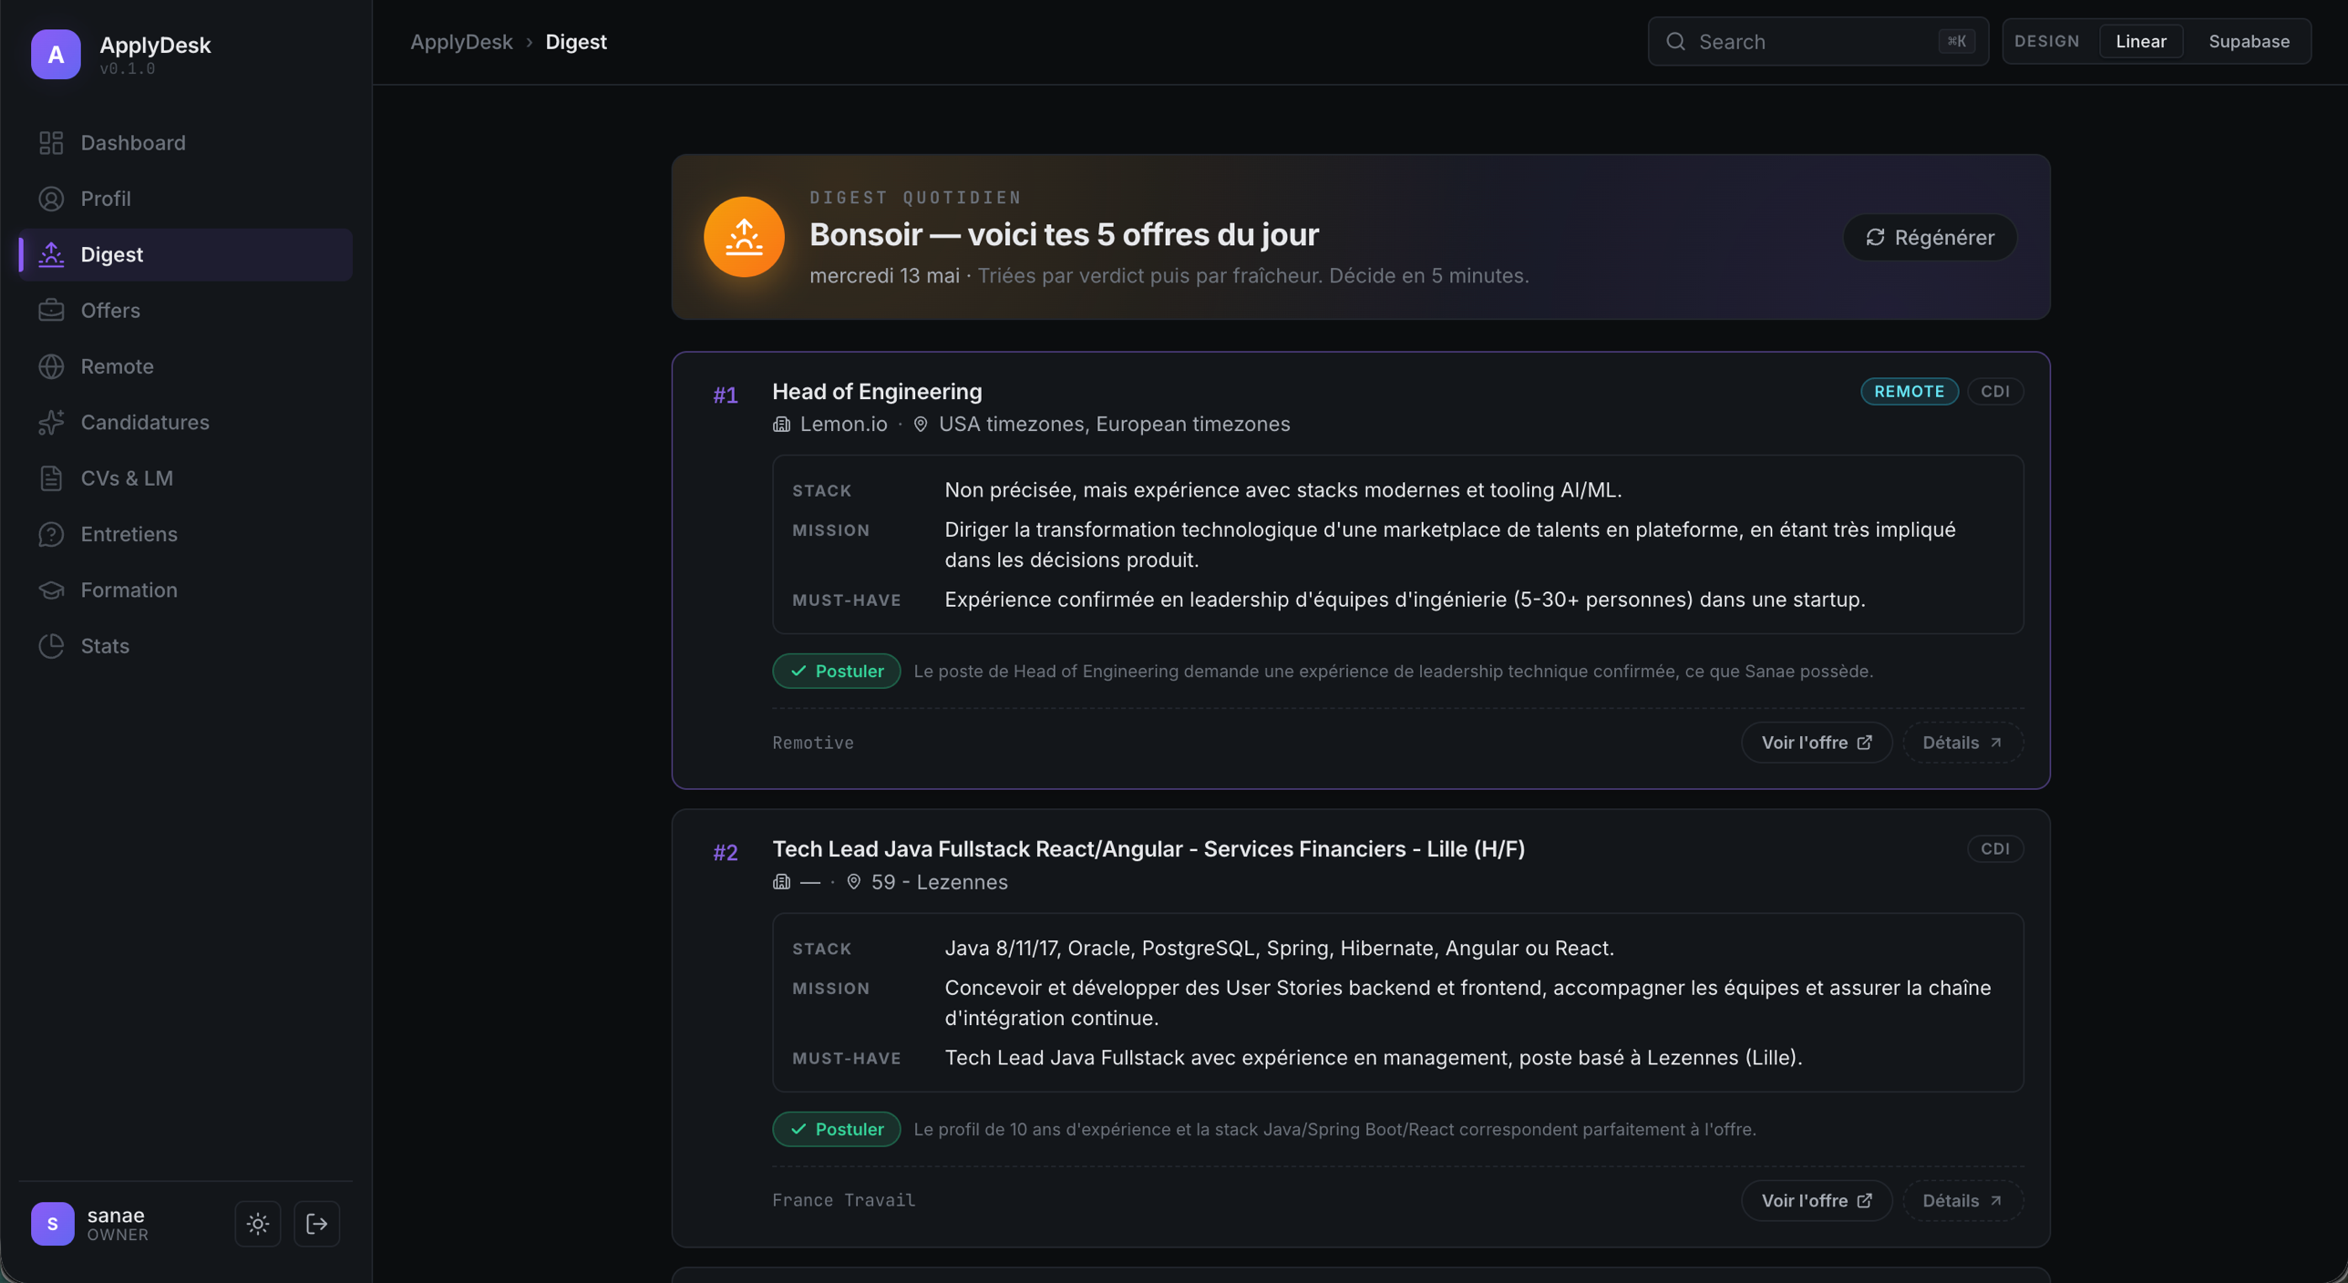
Task: Click the #2 rank number
Action: coord(726,852)
